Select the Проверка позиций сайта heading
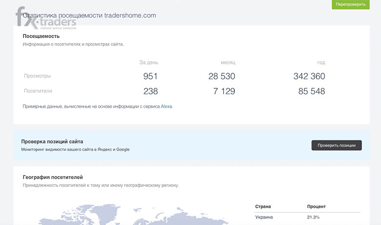The height and width of the screenshot is (225, 381). (x=52, y=142)
